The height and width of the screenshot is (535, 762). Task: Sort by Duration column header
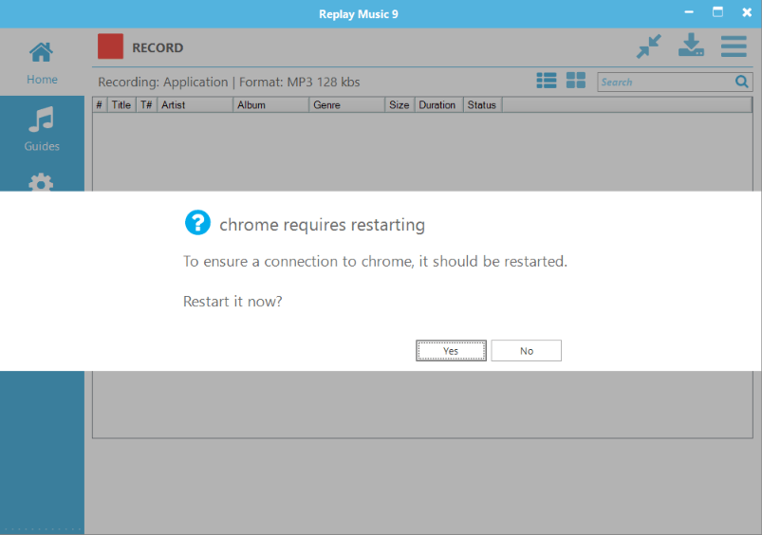438,105
